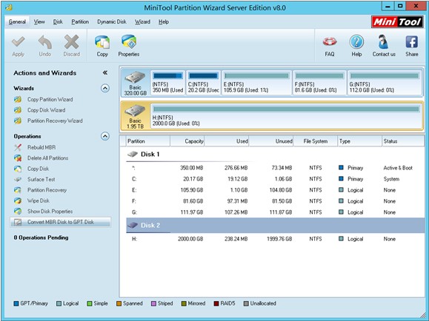Click the Partition Recovery operation icon
Screen dimensions: 429x321
pos(18,190)
